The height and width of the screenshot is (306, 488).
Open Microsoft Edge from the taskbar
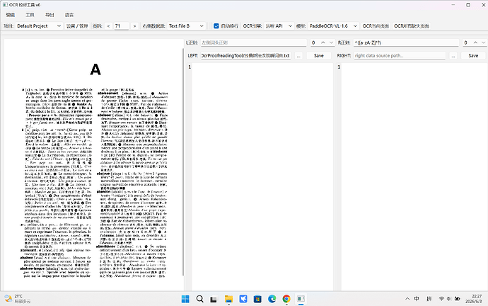point(272,299)
